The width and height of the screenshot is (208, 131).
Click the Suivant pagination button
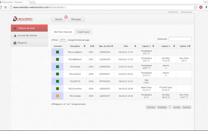(x=177, y=107)
